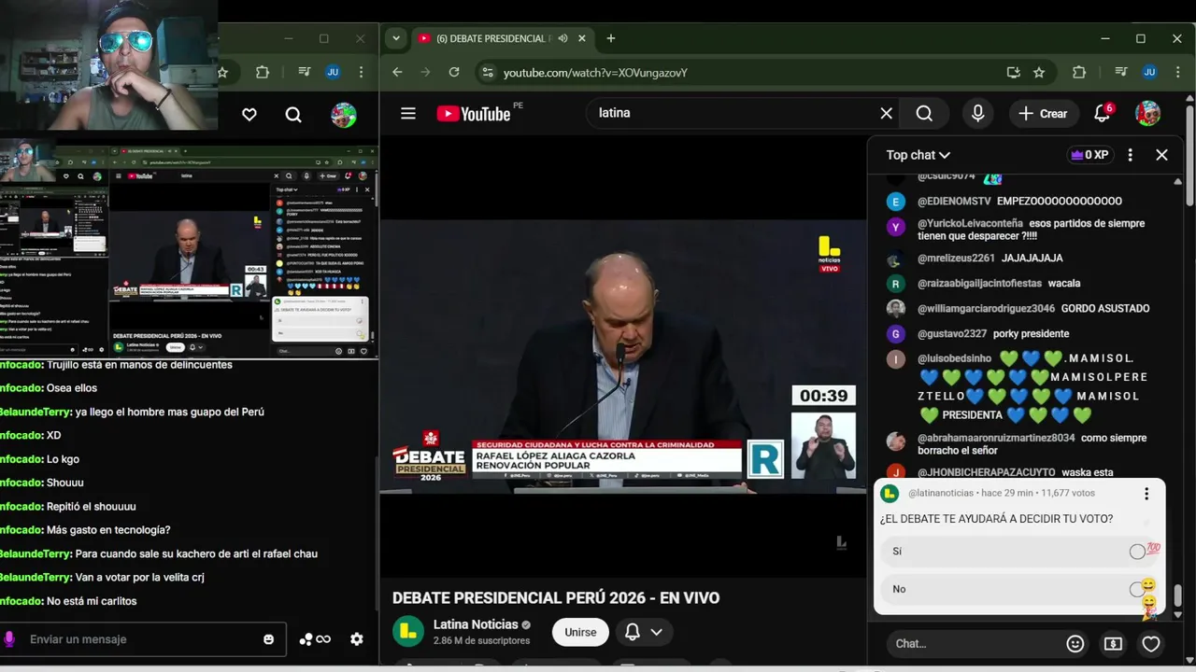Send a heart reaction in chat
The image size is (1196, 672).
coord(1151,643)
